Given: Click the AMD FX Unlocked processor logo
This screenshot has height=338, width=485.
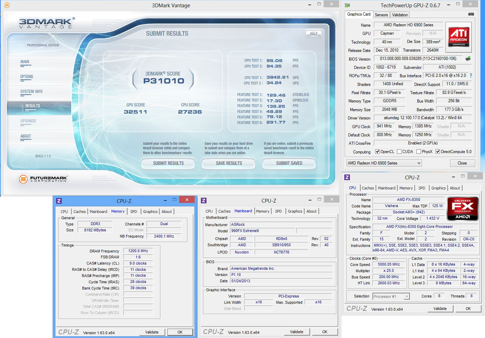Looking at the screenshot, I should coord(462,209).
